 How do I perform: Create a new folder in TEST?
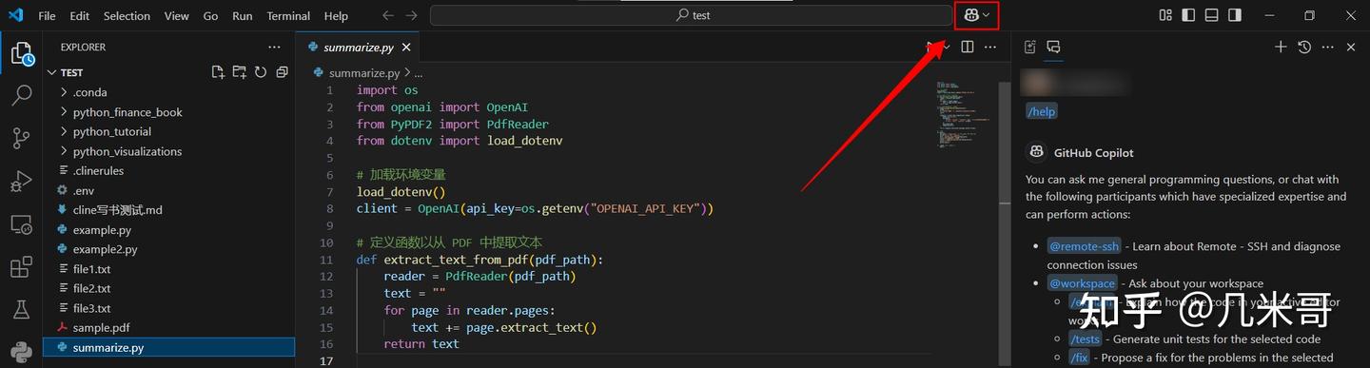(x=239, y=72)
